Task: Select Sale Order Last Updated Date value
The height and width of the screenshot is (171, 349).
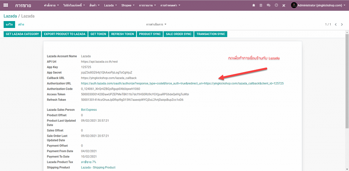Action: 95,136
